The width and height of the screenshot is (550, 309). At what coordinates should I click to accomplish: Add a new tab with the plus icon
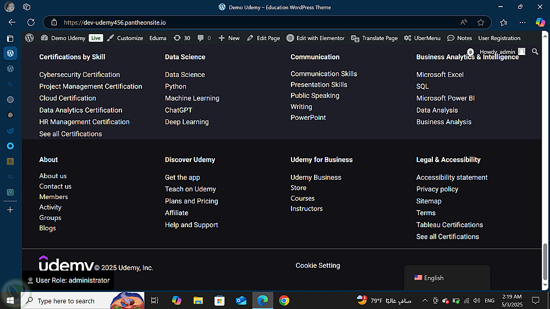[x=10, y=209]
